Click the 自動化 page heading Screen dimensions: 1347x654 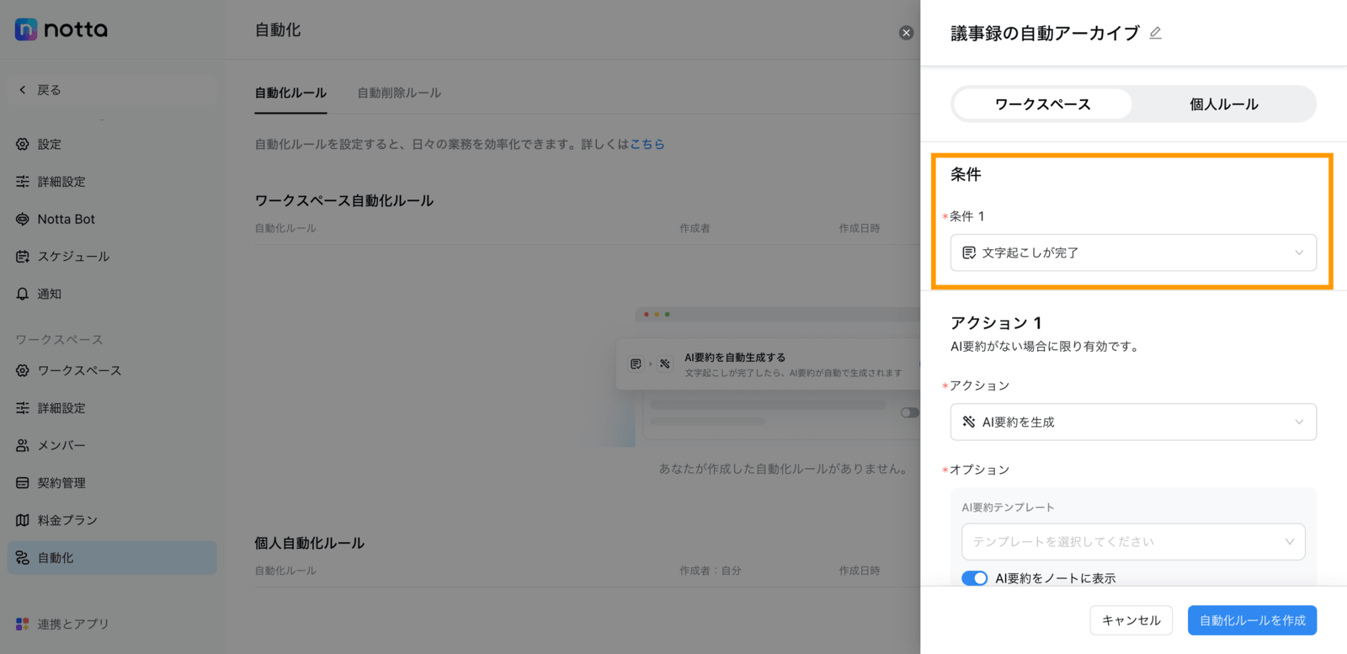278,30
